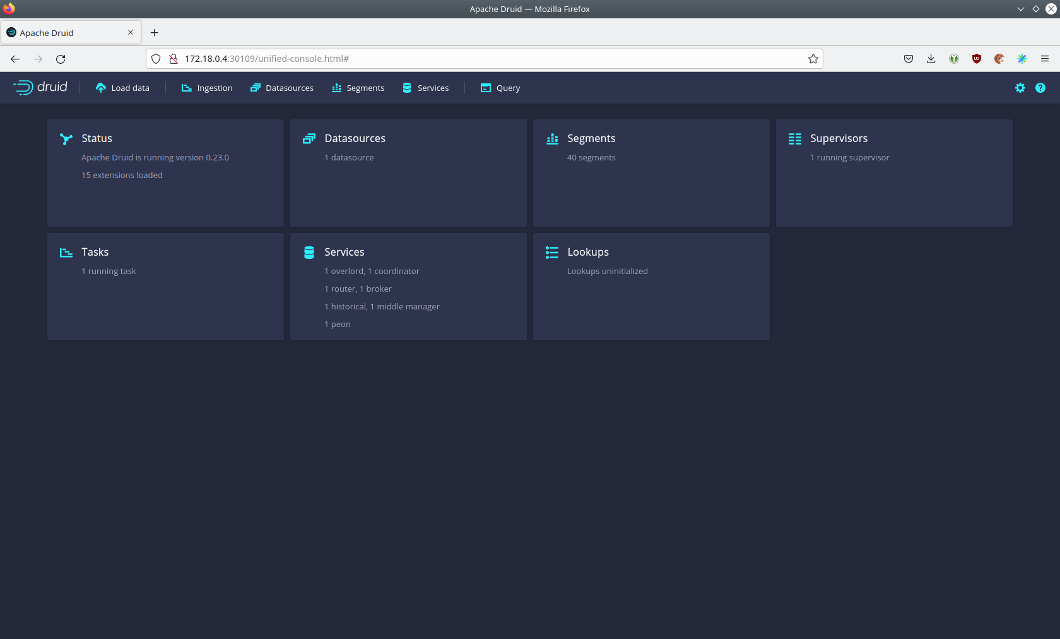The height and width of the screenshot is (639, 1060).
Task: Click the Firefox application menu hamburger icon
Action: click(x=1045, y=59)
